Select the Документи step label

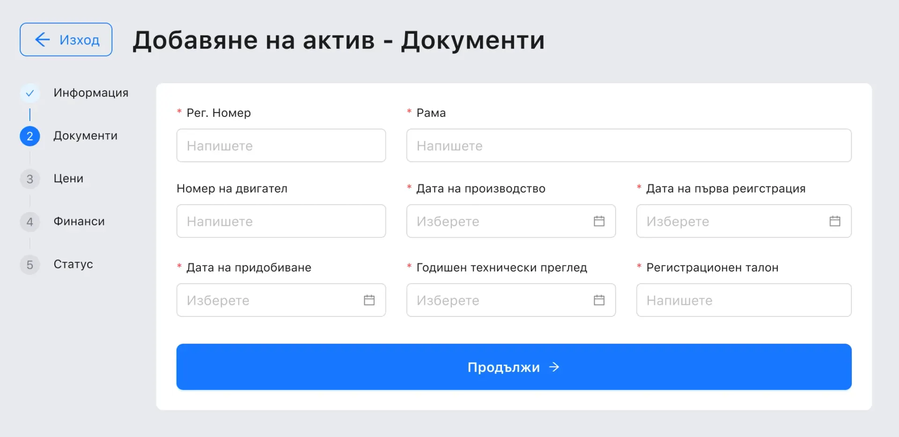[85, 136]
